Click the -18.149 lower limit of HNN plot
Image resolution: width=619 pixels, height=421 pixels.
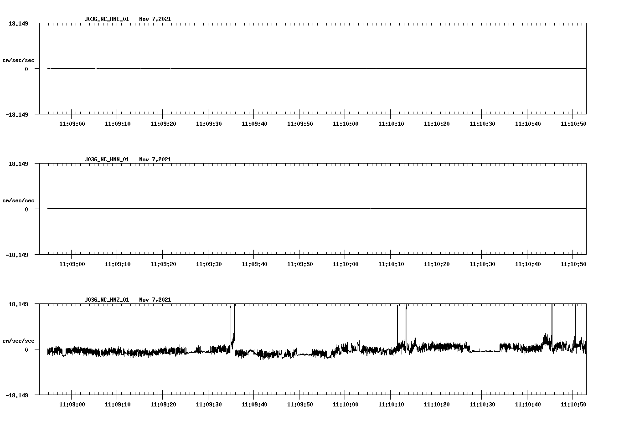(x=17, y=255)
